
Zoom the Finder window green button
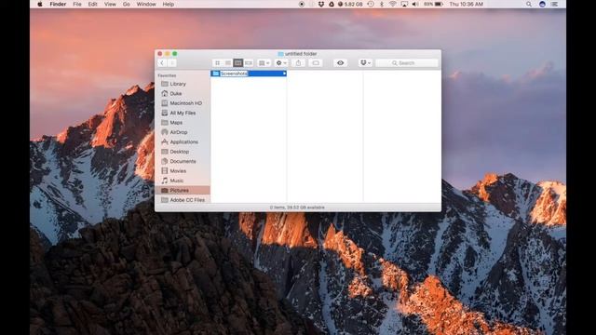tap(175, 54)
